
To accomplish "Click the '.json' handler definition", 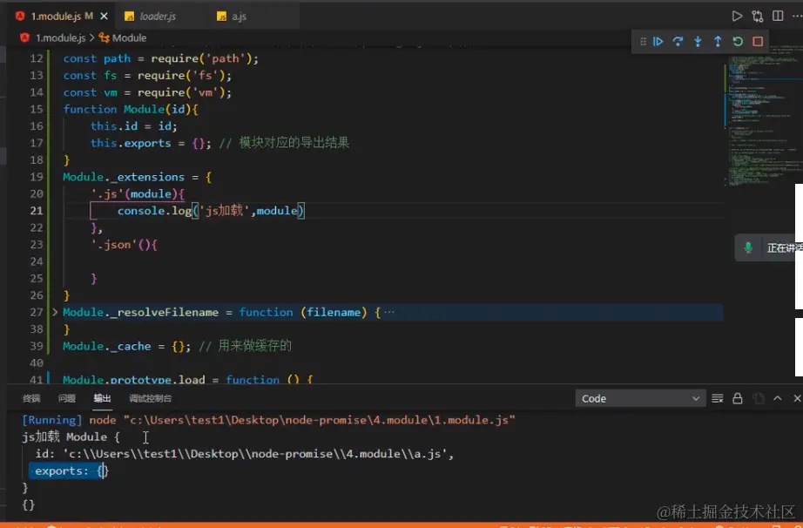I will coord(124,244).
